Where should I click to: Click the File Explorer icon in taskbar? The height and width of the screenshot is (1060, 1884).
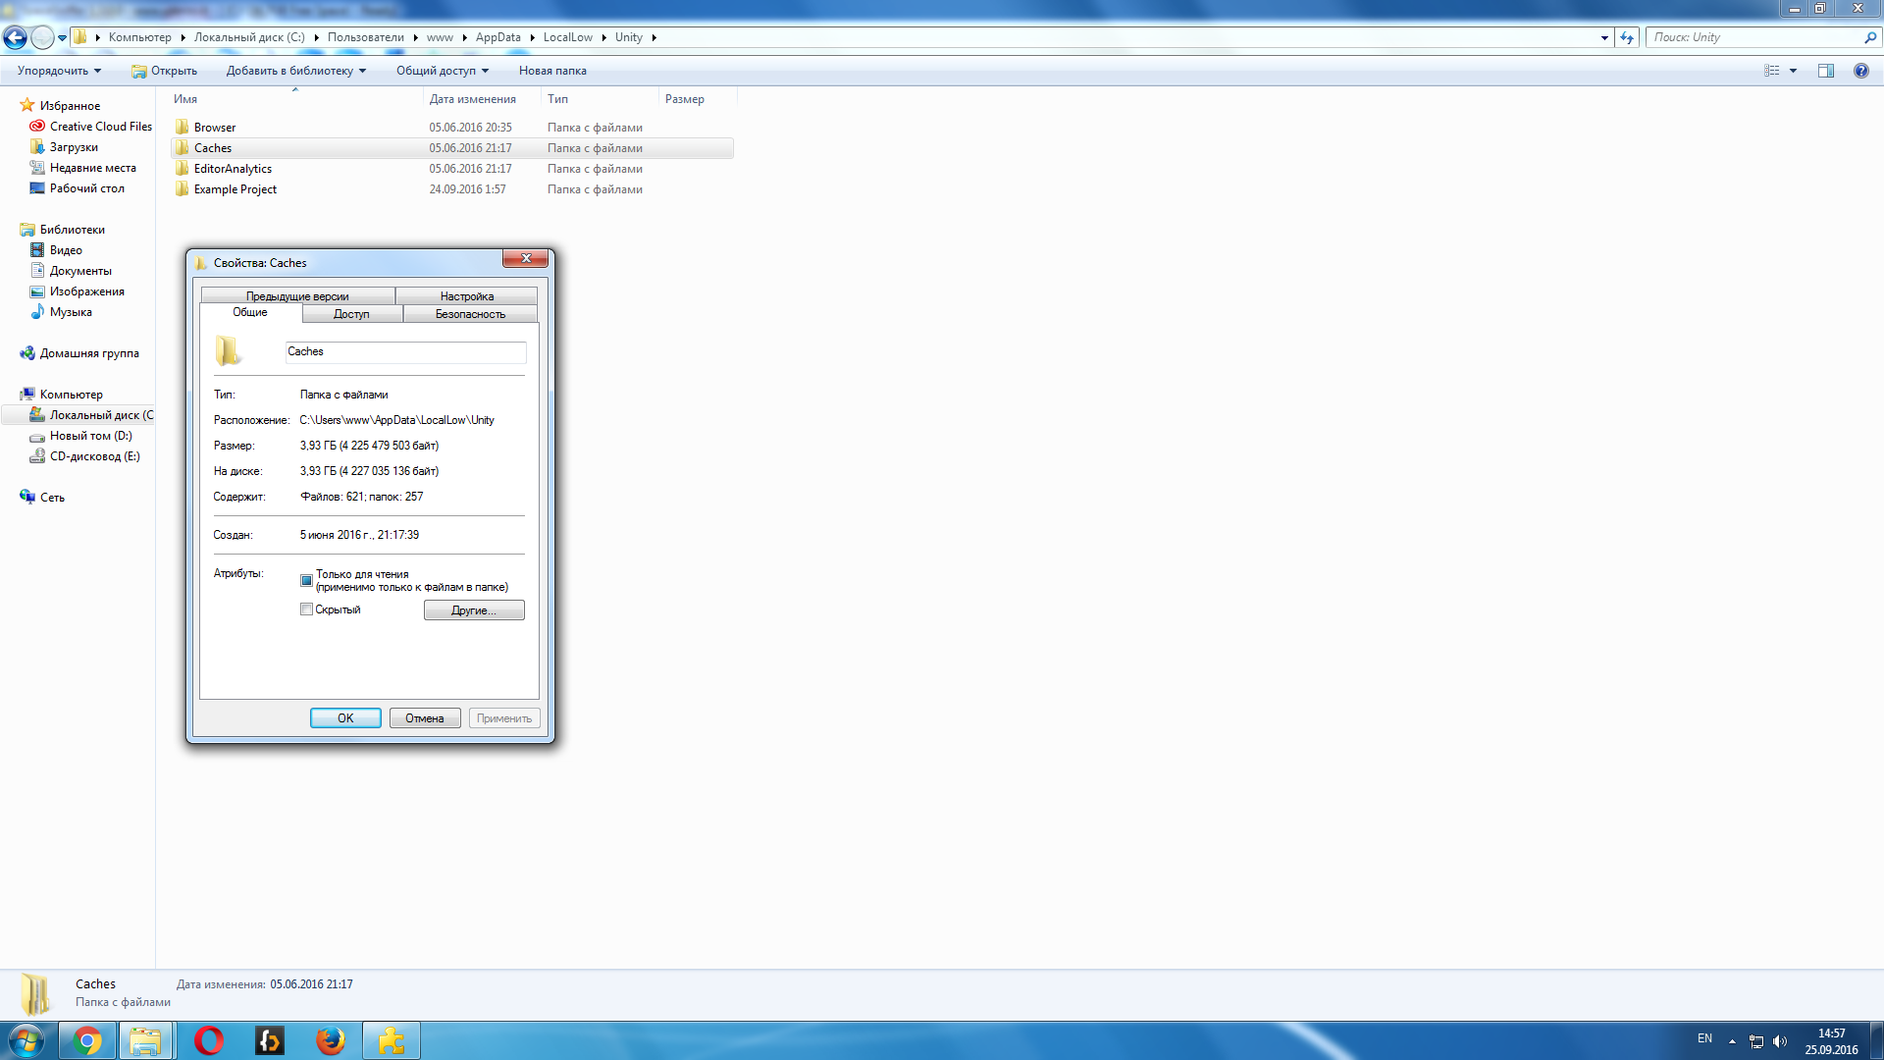146,1039
